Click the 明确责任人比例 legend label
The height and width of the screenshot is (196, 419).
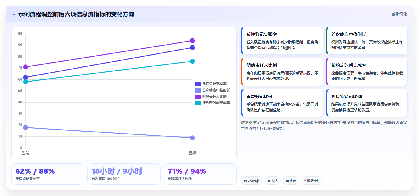[x=214, y=97]
